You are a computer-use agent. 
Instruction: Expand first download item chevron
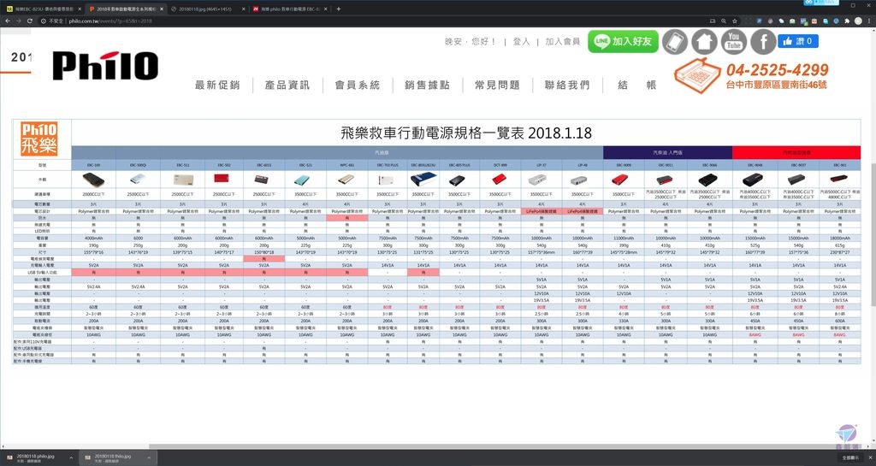click(x=71, y=458)
